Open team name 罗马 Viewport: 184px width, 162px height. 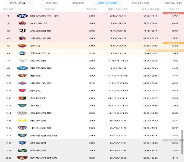(35, 46)
